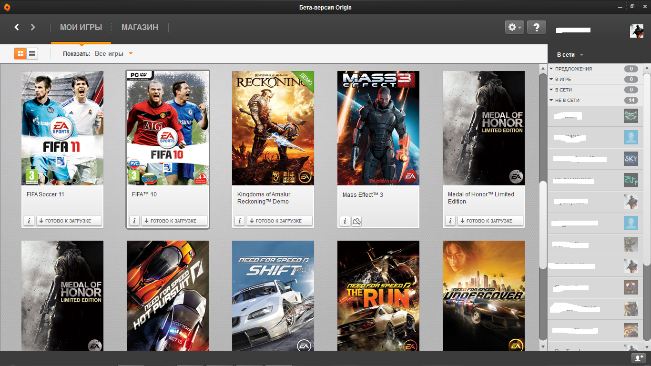651x366 pixels.
Task: Click the green glyph friend avatar
Action: [631, 180]
